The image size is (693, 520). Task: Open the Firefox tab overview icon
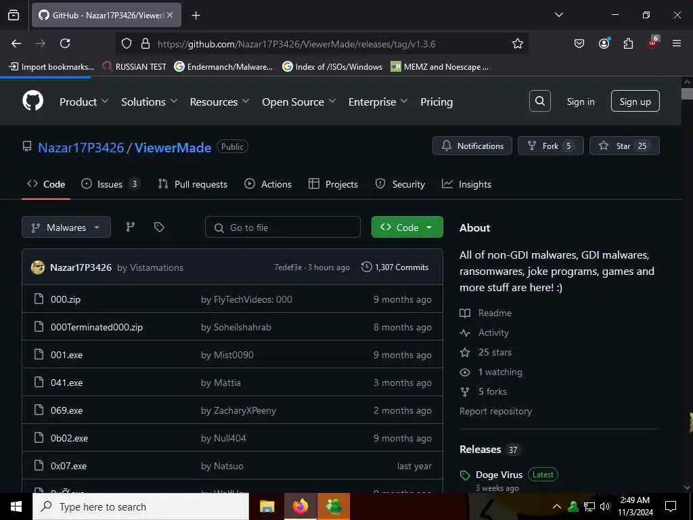(x=14, y=15)
